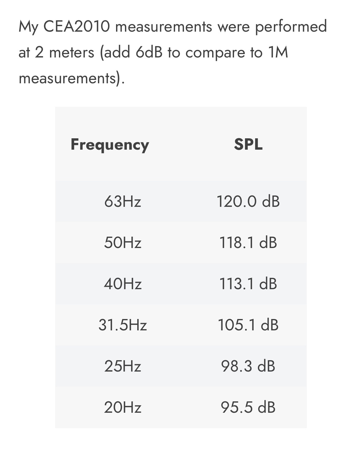Click the Frequency column header
This screenshot has width=362, height=449.
110,145
